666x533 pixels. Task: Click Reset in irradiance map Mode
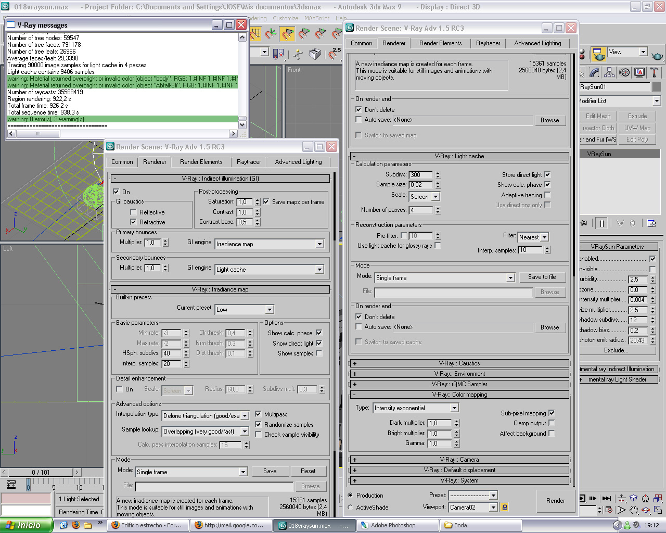(308, 471)
